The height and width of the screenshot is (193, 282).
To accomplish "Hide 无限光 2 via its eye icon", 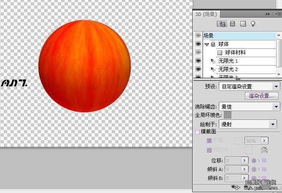I will 198,69.
